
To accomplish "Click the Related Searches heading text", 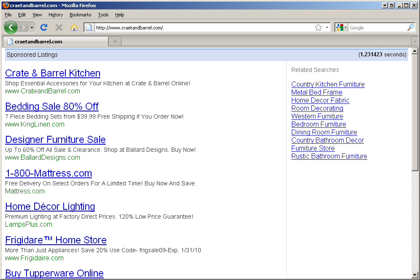I will (x=315, y=70).
